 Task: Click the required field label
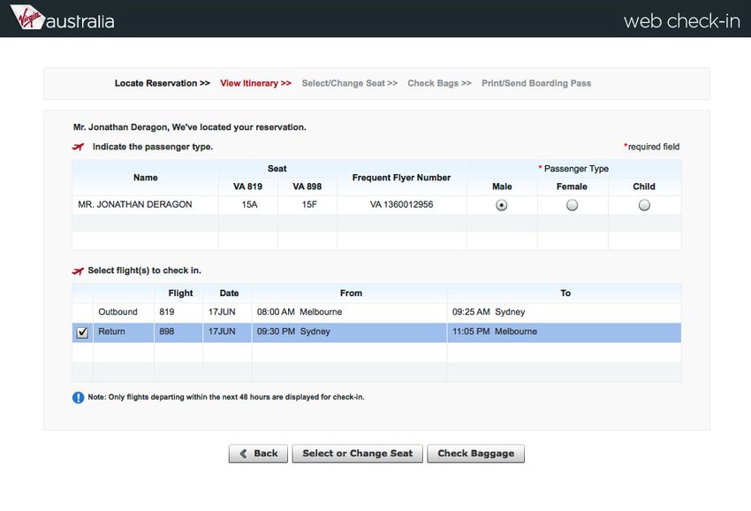(x=651, y=147)
